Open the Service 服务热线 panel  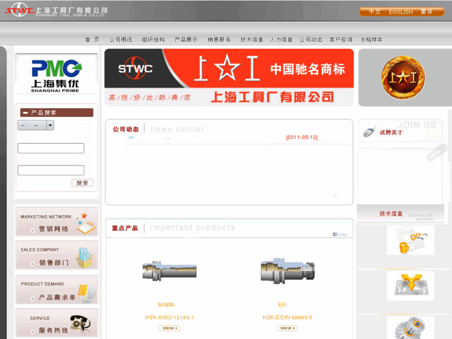(x=57, y=323)
